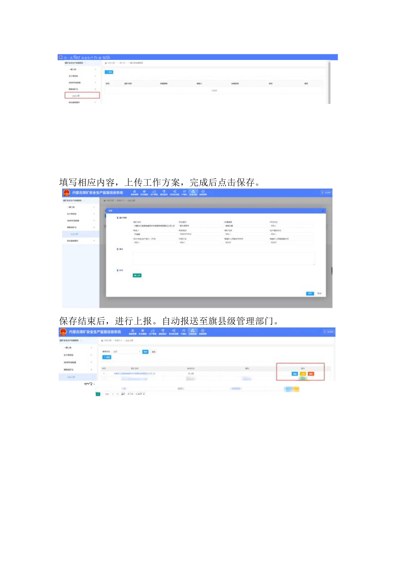397x561 pixels.
Task: Click the plus icon on the blue 新增 button
Action: click(106, 357)
